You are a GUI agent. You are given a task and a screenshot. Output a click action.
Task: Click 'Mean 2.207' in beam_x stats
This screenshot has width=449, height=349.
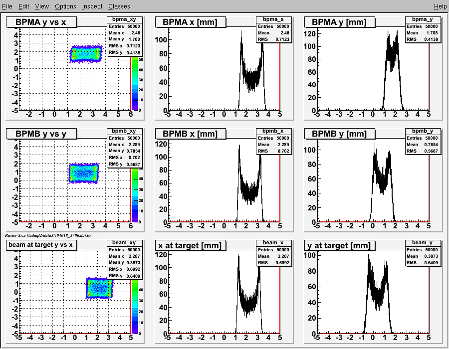click(274, 256)
